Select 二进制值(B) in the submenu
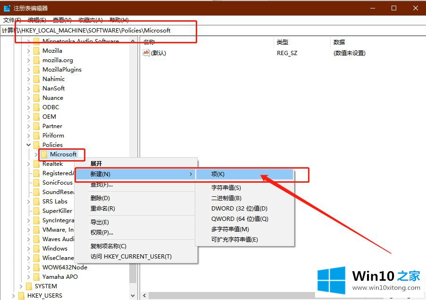Screen dimensions: 426x300 pos(245,198)
